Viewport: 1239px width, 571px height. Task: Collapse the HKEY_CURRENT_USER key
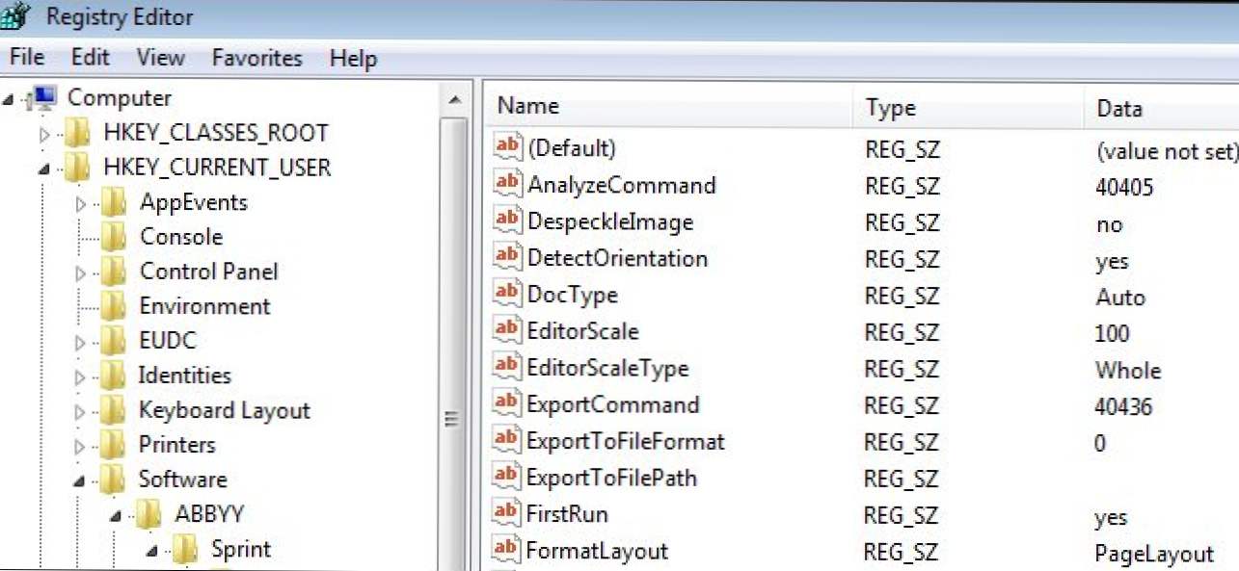[44, 169]
